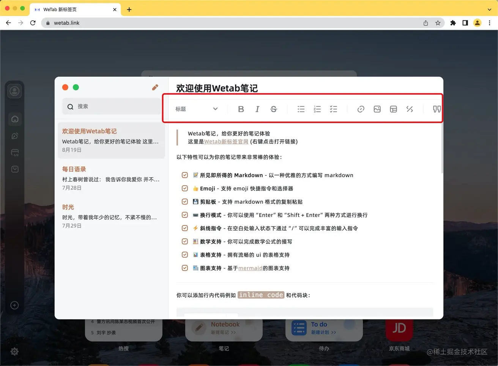Create a new note with the pencil icon

tap(155, 88)
